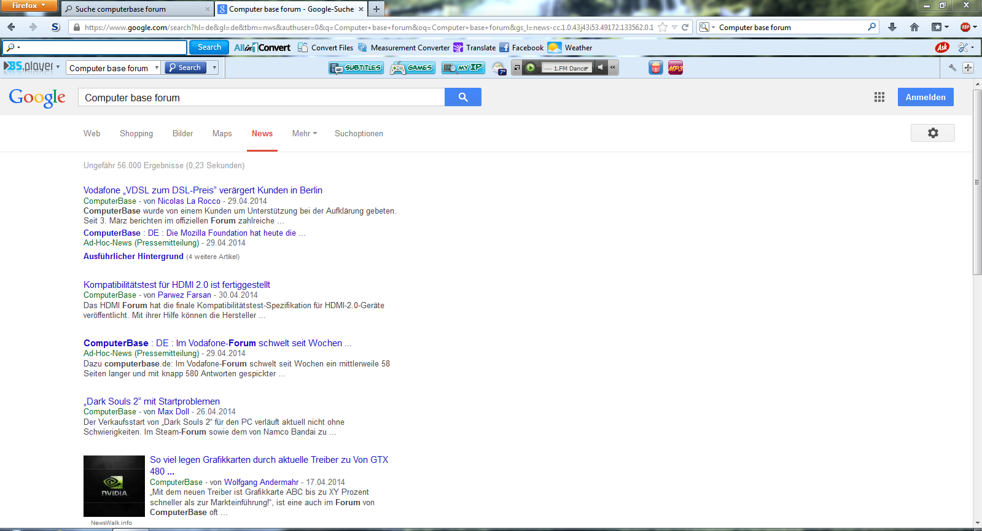Image resolution: width=982 pixels, height=531 pixels.
Task: Open Ausführlicher Hintergrund link
Action: 133,257
